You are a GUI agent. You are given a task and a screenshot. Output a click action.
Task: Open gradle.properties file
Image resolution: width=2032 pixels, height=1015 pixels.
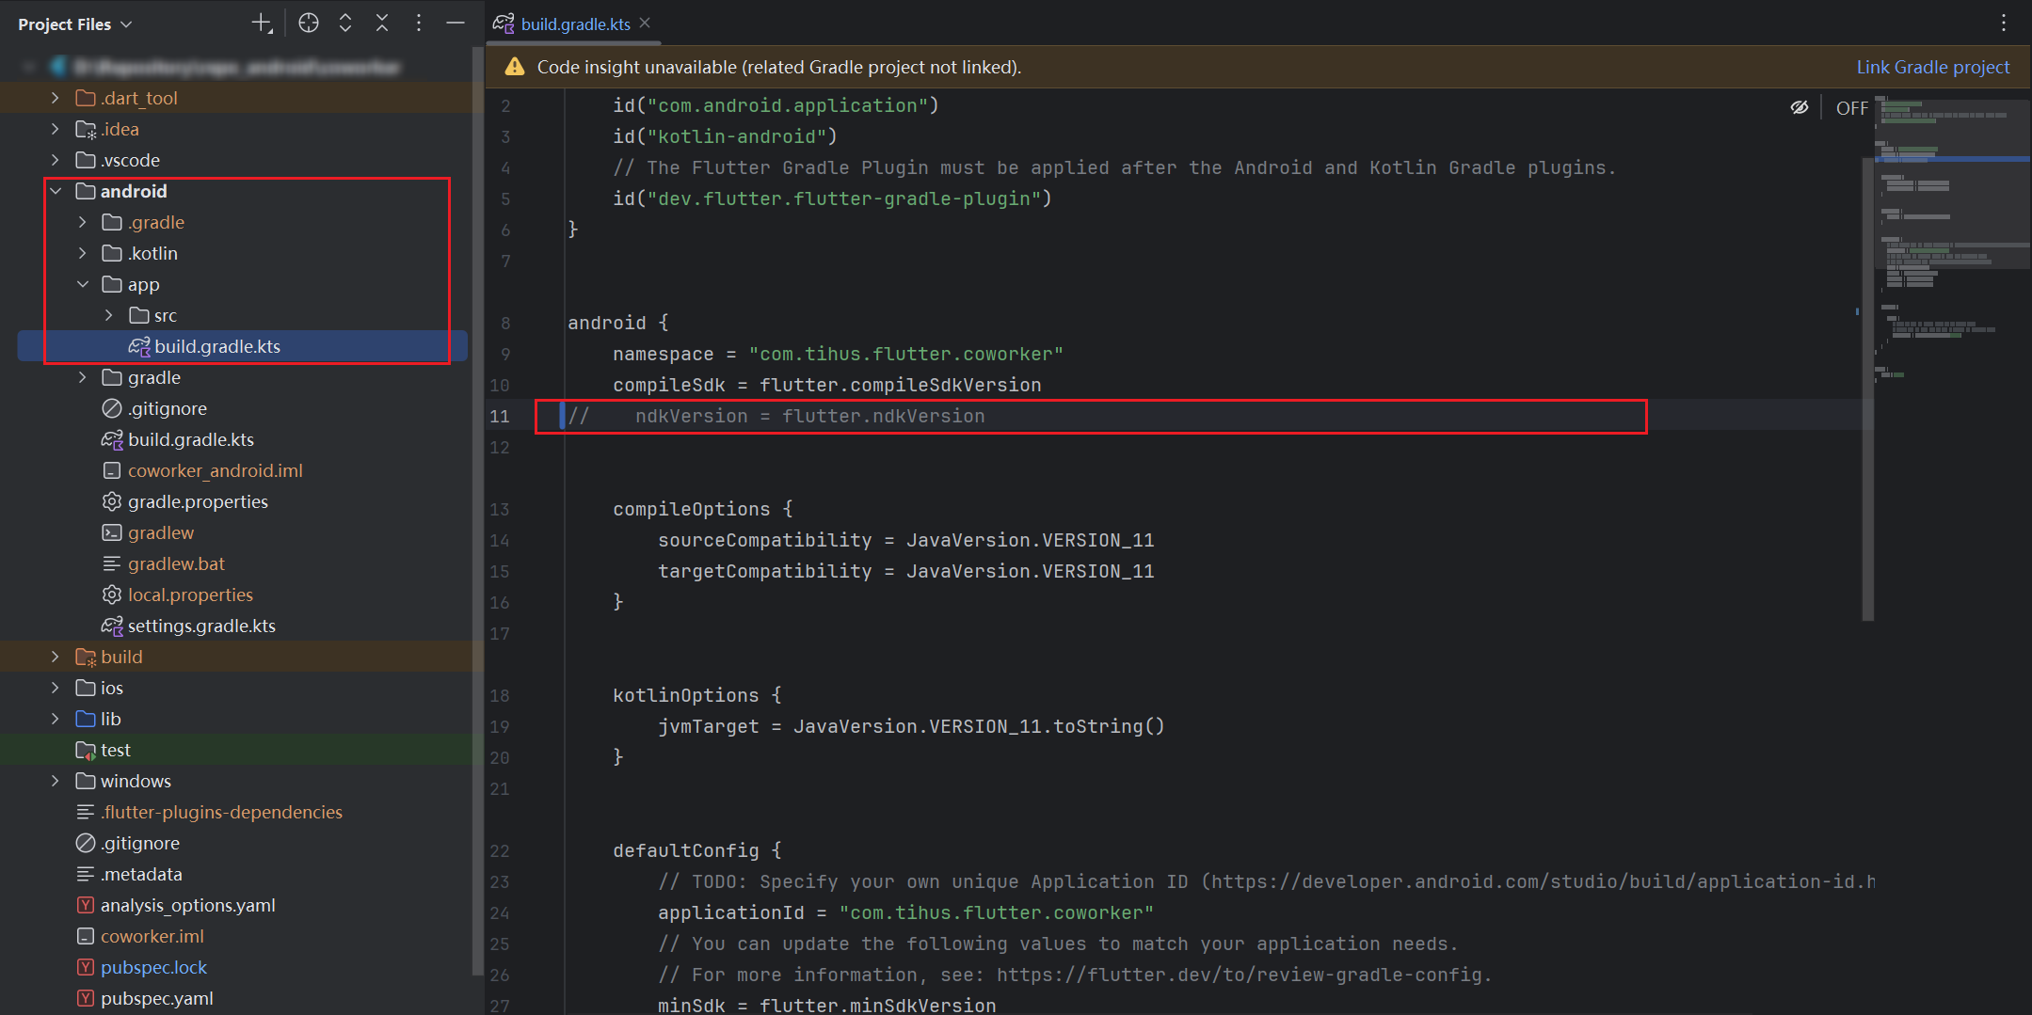(x=198, y=501)
